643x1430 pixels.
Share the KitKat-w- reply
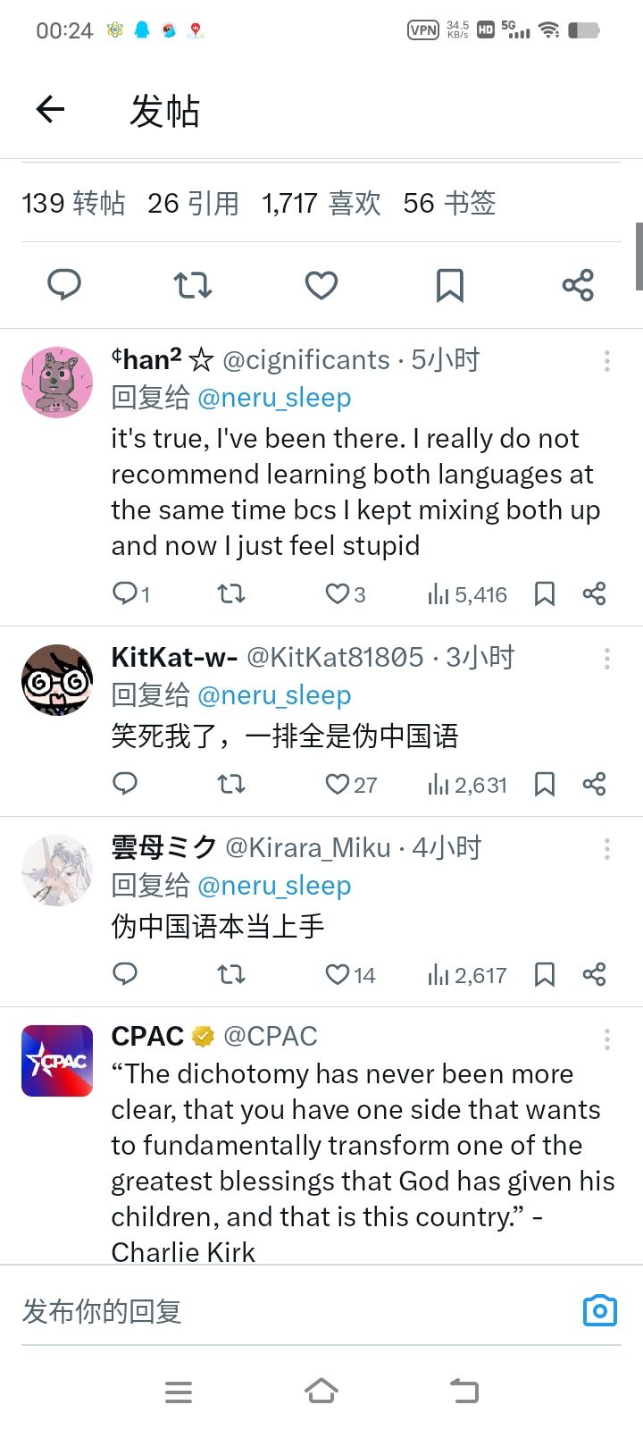click(594, 784)
